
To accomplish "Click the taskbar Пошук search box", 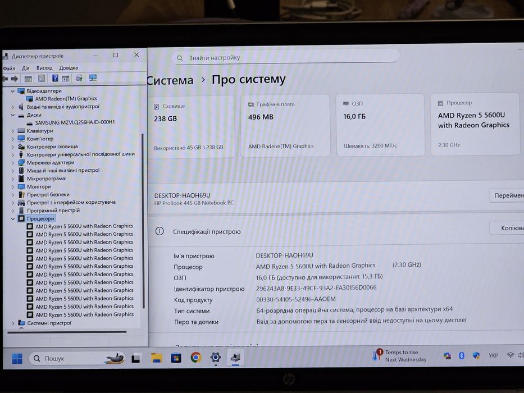I will 78,358.
